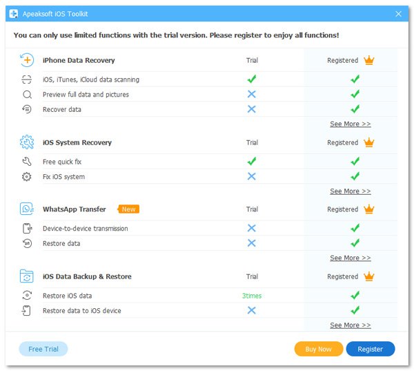The height and width of the screenshot is (371, 414).
Task: Click the crown icon in WhatsApp Transfer row
Action: (x=369, y=209)
